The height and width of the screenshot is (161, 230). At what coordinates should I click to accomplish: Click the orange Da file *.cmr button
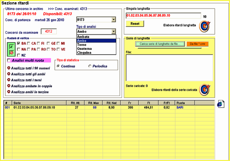197,44
